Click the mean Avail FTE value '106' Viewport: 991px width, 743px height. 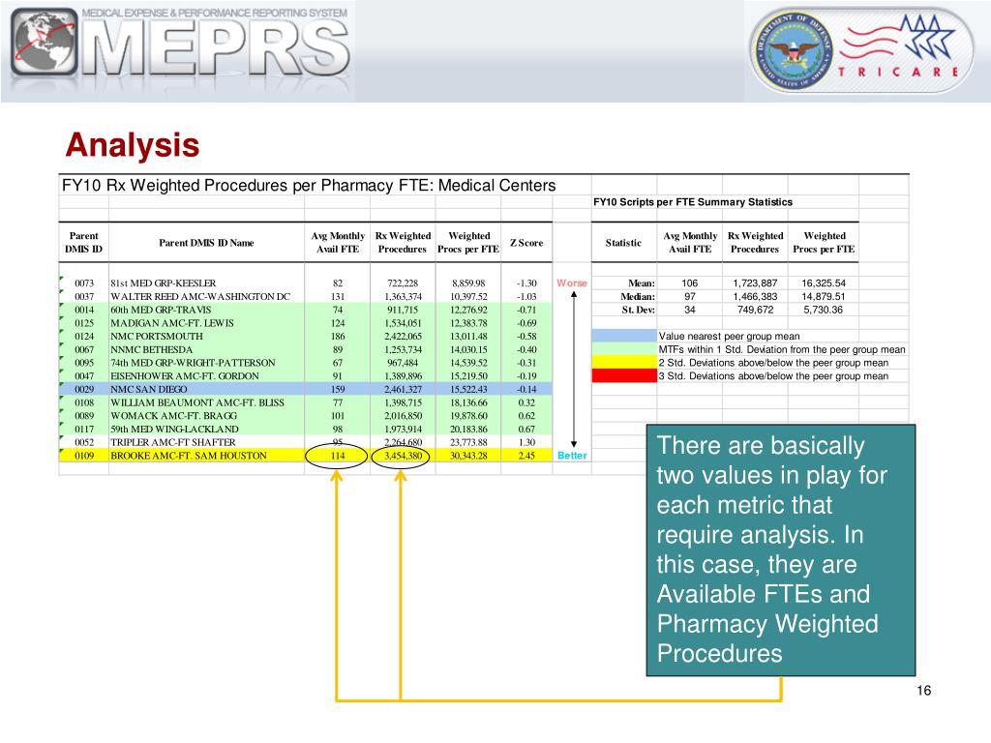click(x=689, y=283)
